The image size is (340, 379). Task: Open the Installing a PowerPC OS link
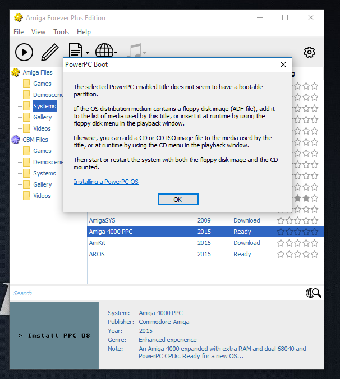point(106,182)
